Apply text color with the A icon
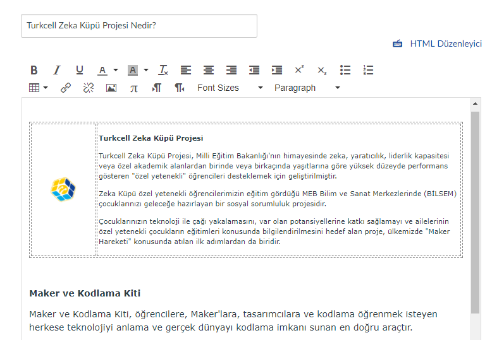Screen dimensions: 504x340 102,70
